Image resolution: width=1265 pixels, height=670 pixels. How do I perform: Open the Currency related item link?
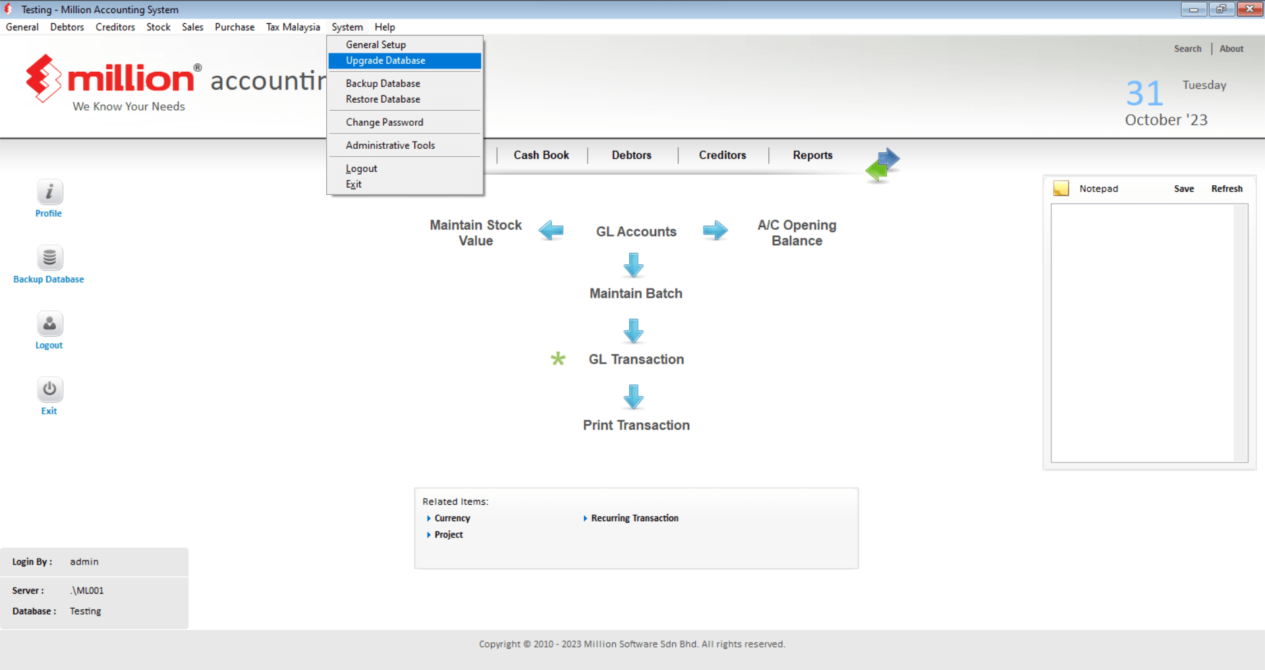pos(452,518)
